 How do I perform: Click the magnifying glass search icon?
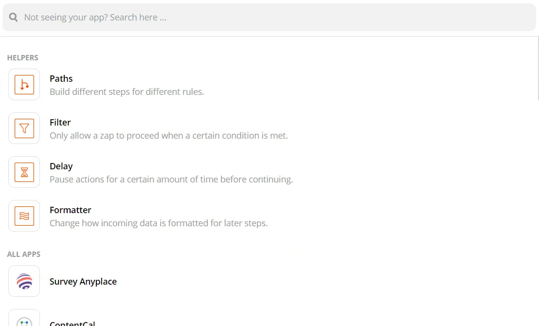pyautogui.click(x=14, y=17)
